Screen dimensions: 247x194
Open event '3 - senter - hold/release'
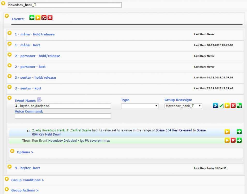tap(35, 78)
